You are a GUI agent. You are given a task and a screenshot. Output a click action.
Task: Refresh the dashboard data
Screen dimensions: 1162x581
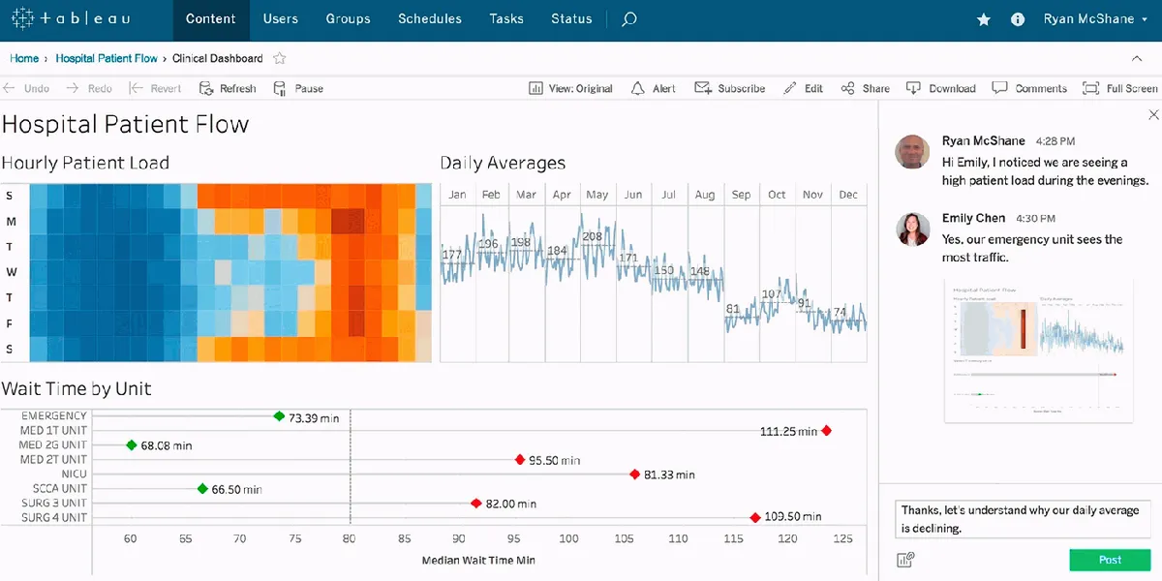pos(228,88)
